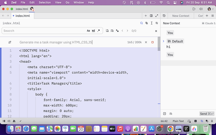This screenshot has height=135, width=216.
Task: Zoom editor pane expand arrows icon
Action: coord(157,16)
